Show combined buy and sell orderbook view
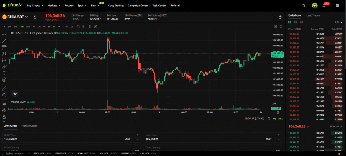 pos(290,22)
